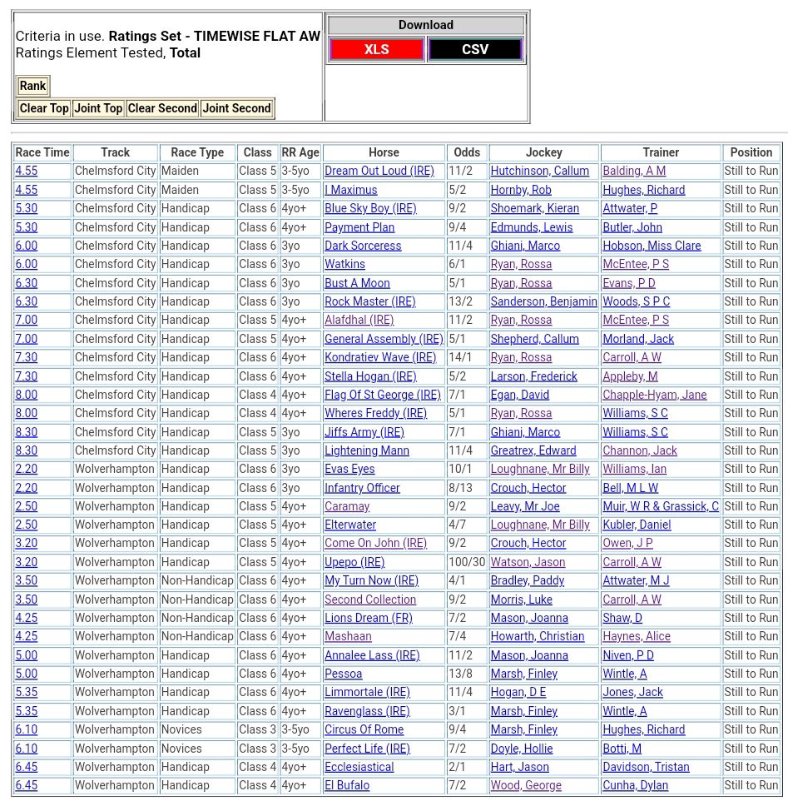Screen dimensions: 788x806
Task: View trainer Muir, W R & Grassick, C
Action: pos(660,506)
